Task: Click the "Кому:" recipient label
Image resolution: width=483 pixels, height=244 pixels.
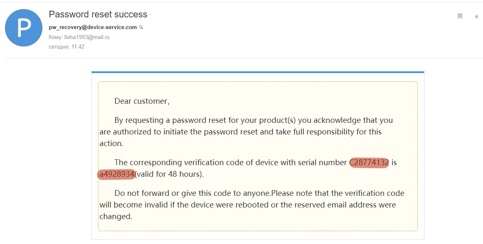Action: pos(56,37)
